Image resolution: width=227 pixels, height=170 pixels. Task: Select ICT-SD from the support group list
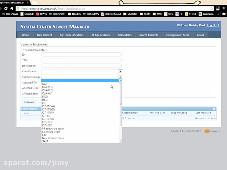point(46,116)
